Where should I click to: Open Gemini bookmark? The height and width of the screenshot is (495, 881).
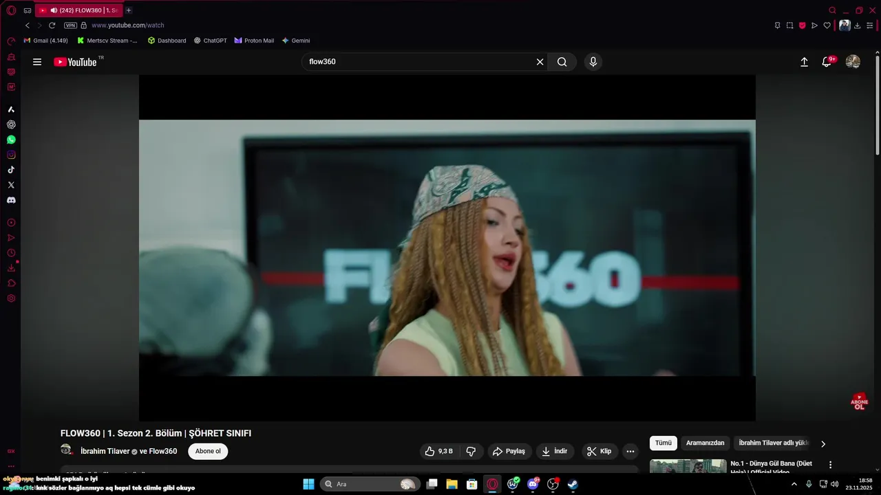click(296, 41)
